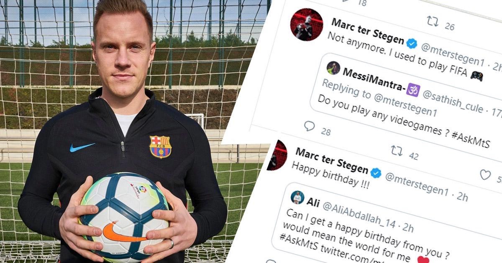Open Ali's small profile avatar

[x=297, y=197]
